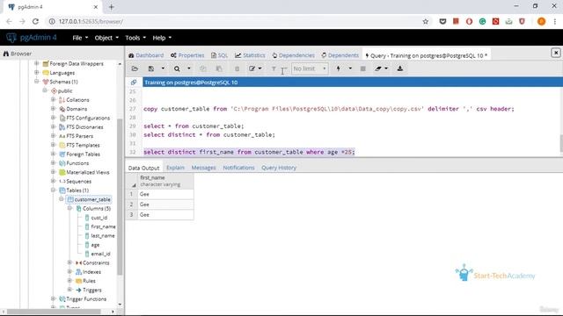563x316 pixels.
Task: Open clear options dropdown arrow
Action: [386, 68]
